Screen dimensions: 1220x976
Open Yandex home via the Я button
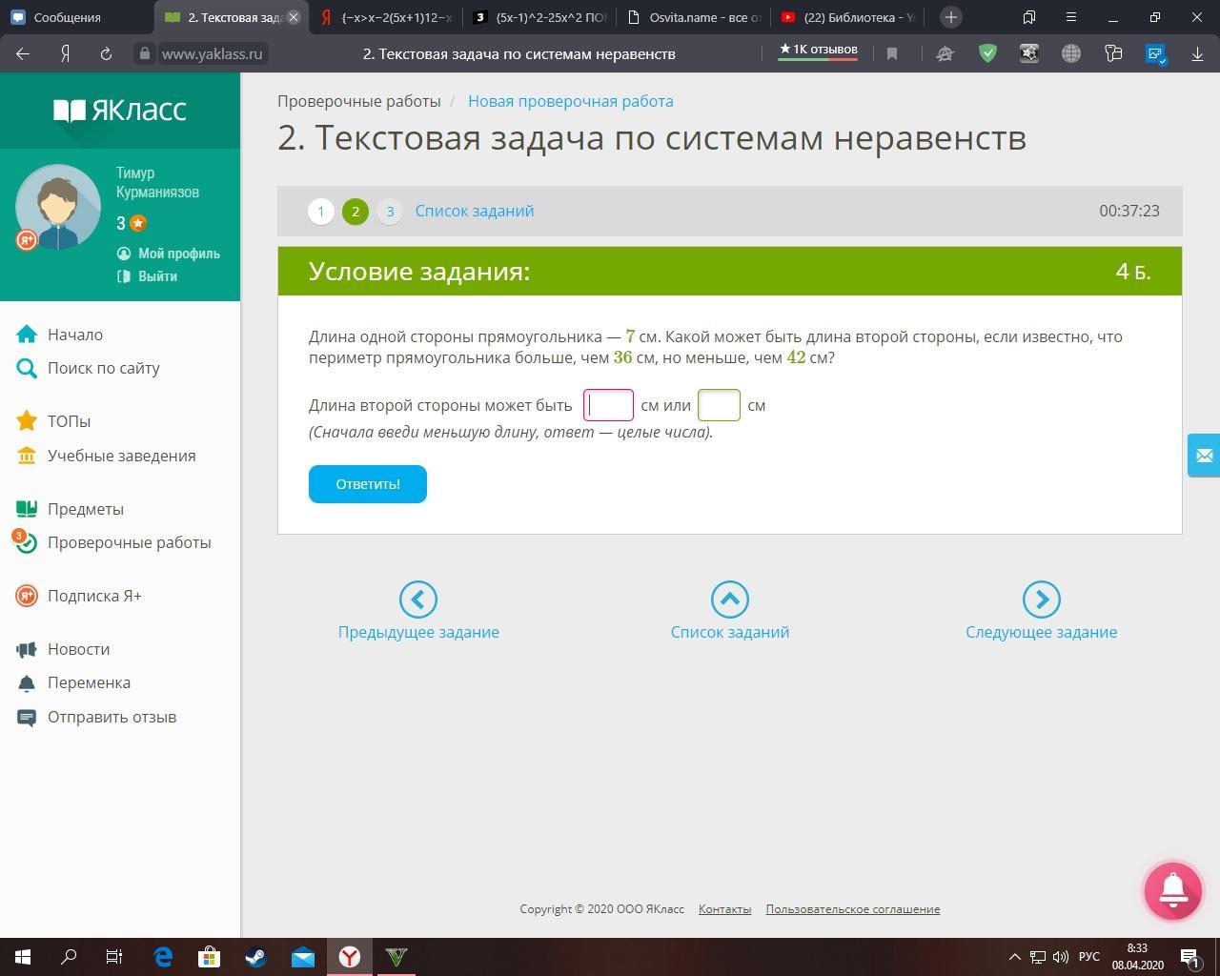coord(65,54)
